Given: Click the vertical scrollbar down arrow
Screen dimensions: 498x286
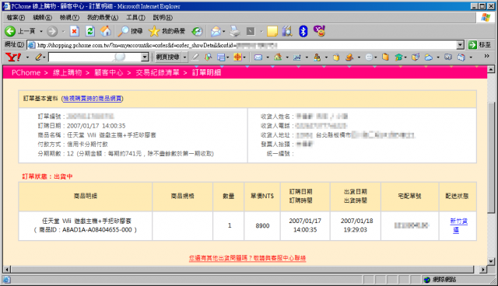Looking at the screenshot, I should coord(491,262).
